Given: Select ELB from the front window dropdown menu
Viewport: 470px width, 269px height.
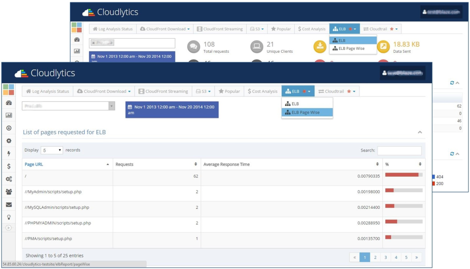Looking at the screenshot, I should [x=307, y=104].
